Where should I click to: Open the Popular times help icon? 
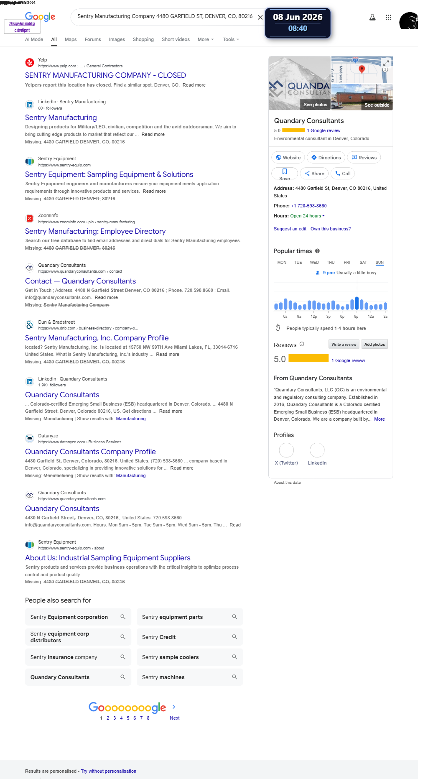[317, 251]
